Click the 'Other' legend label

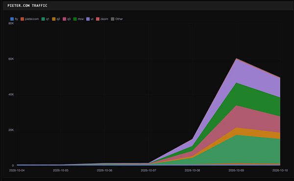point(119,19)
